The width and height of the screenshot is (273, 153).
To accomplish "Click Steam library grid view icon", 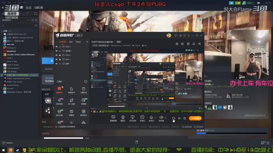I will [36, 13].
